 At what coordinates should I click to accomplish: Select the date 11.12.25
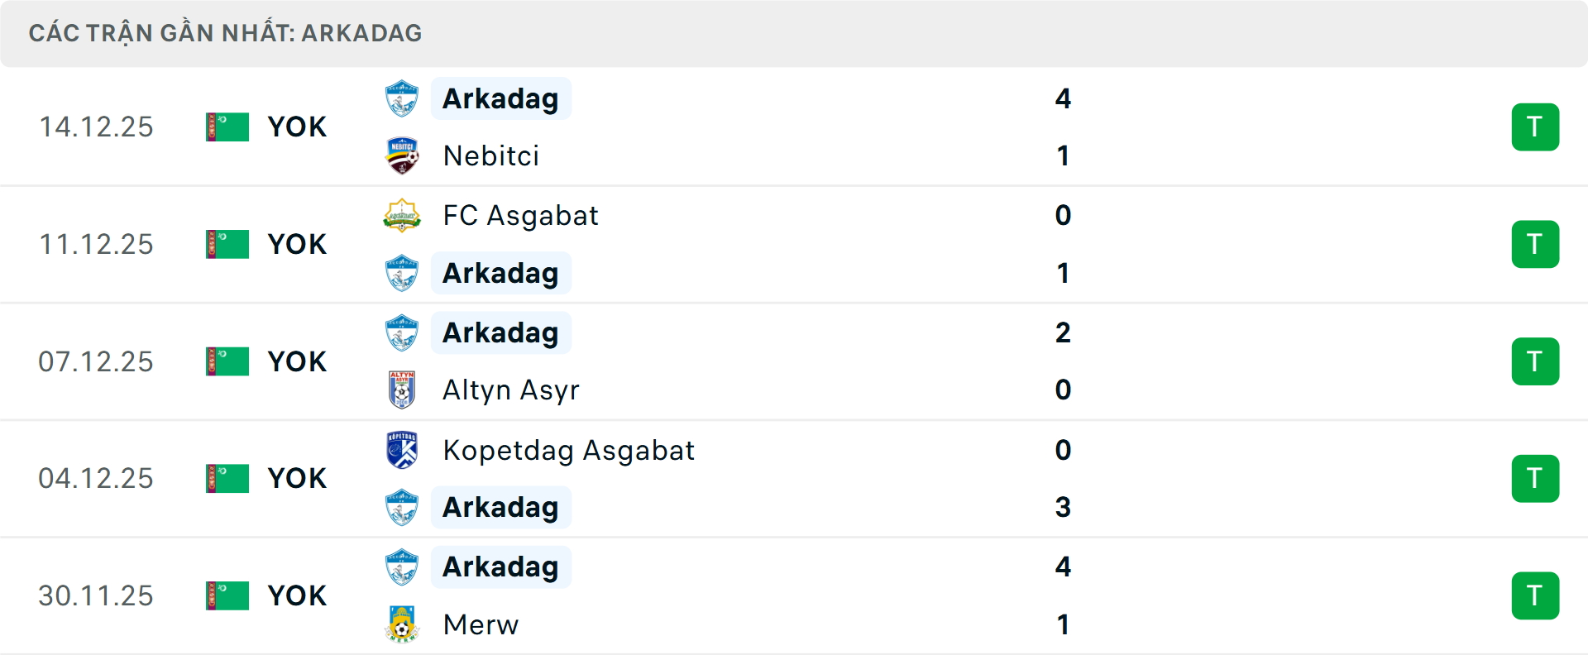pyautogui.click(x=96, y=244)
